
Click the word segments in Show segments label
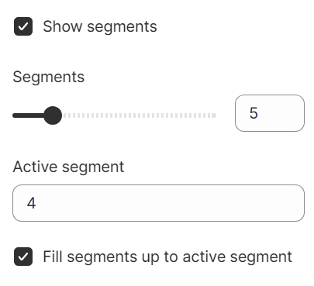point(122,27)
